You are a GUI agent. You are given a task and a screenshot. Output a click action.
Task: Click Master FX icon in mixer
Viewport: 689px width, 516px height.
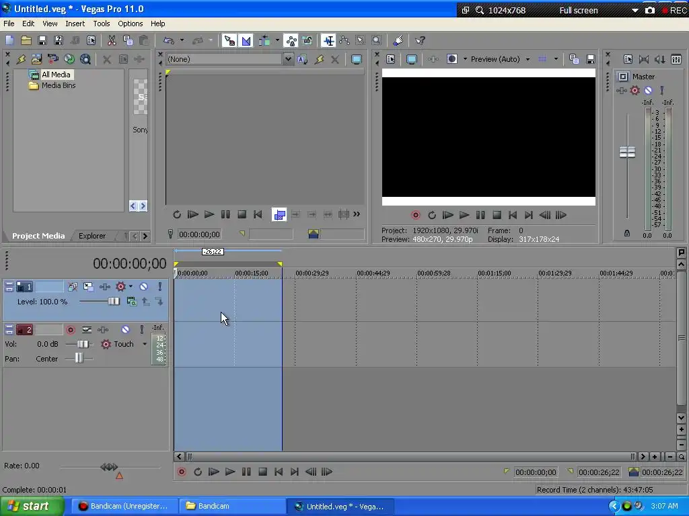click(x=621, y=91)
